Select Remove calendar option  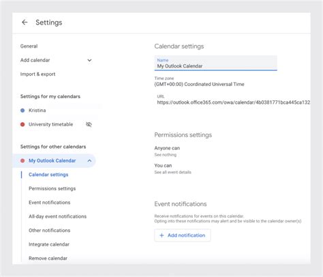tap(48, 259)
